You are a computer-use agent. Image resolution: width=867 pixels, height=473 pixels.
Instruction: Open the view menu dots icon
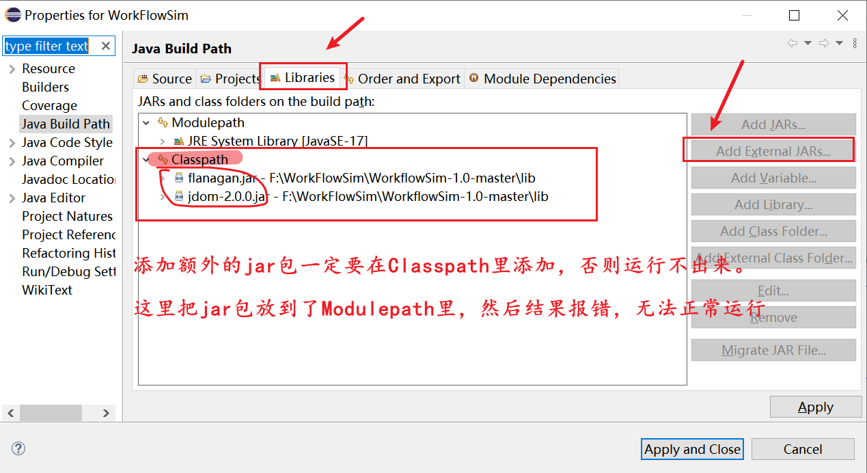(x=855, y=43)
